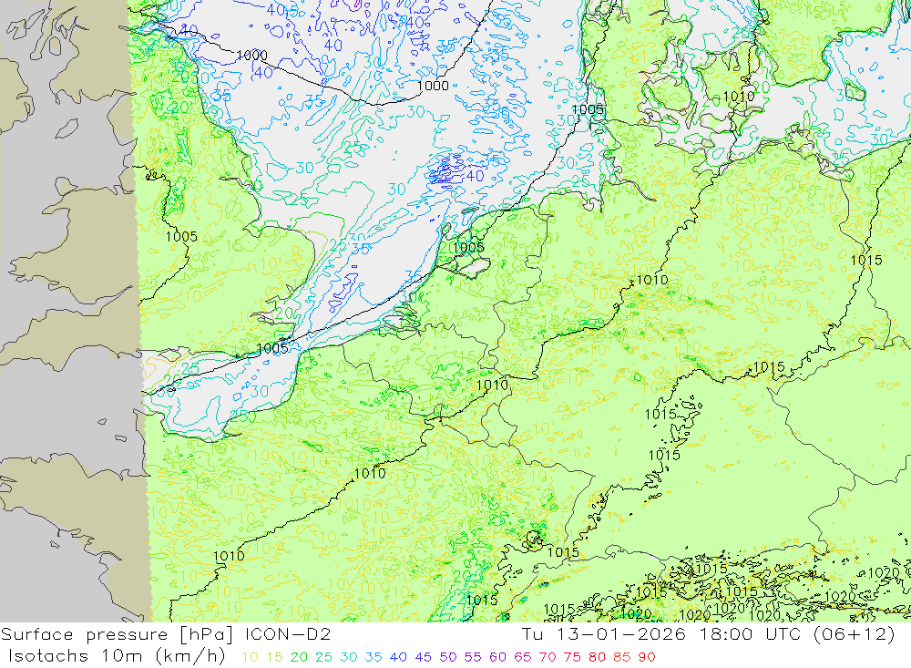Click the '1010' label near Luxembourg border
The image size is (911, 668).
492,385
